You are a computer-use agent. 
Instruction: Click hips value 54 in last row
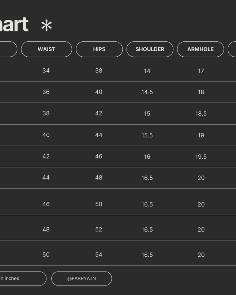(99, 254)
